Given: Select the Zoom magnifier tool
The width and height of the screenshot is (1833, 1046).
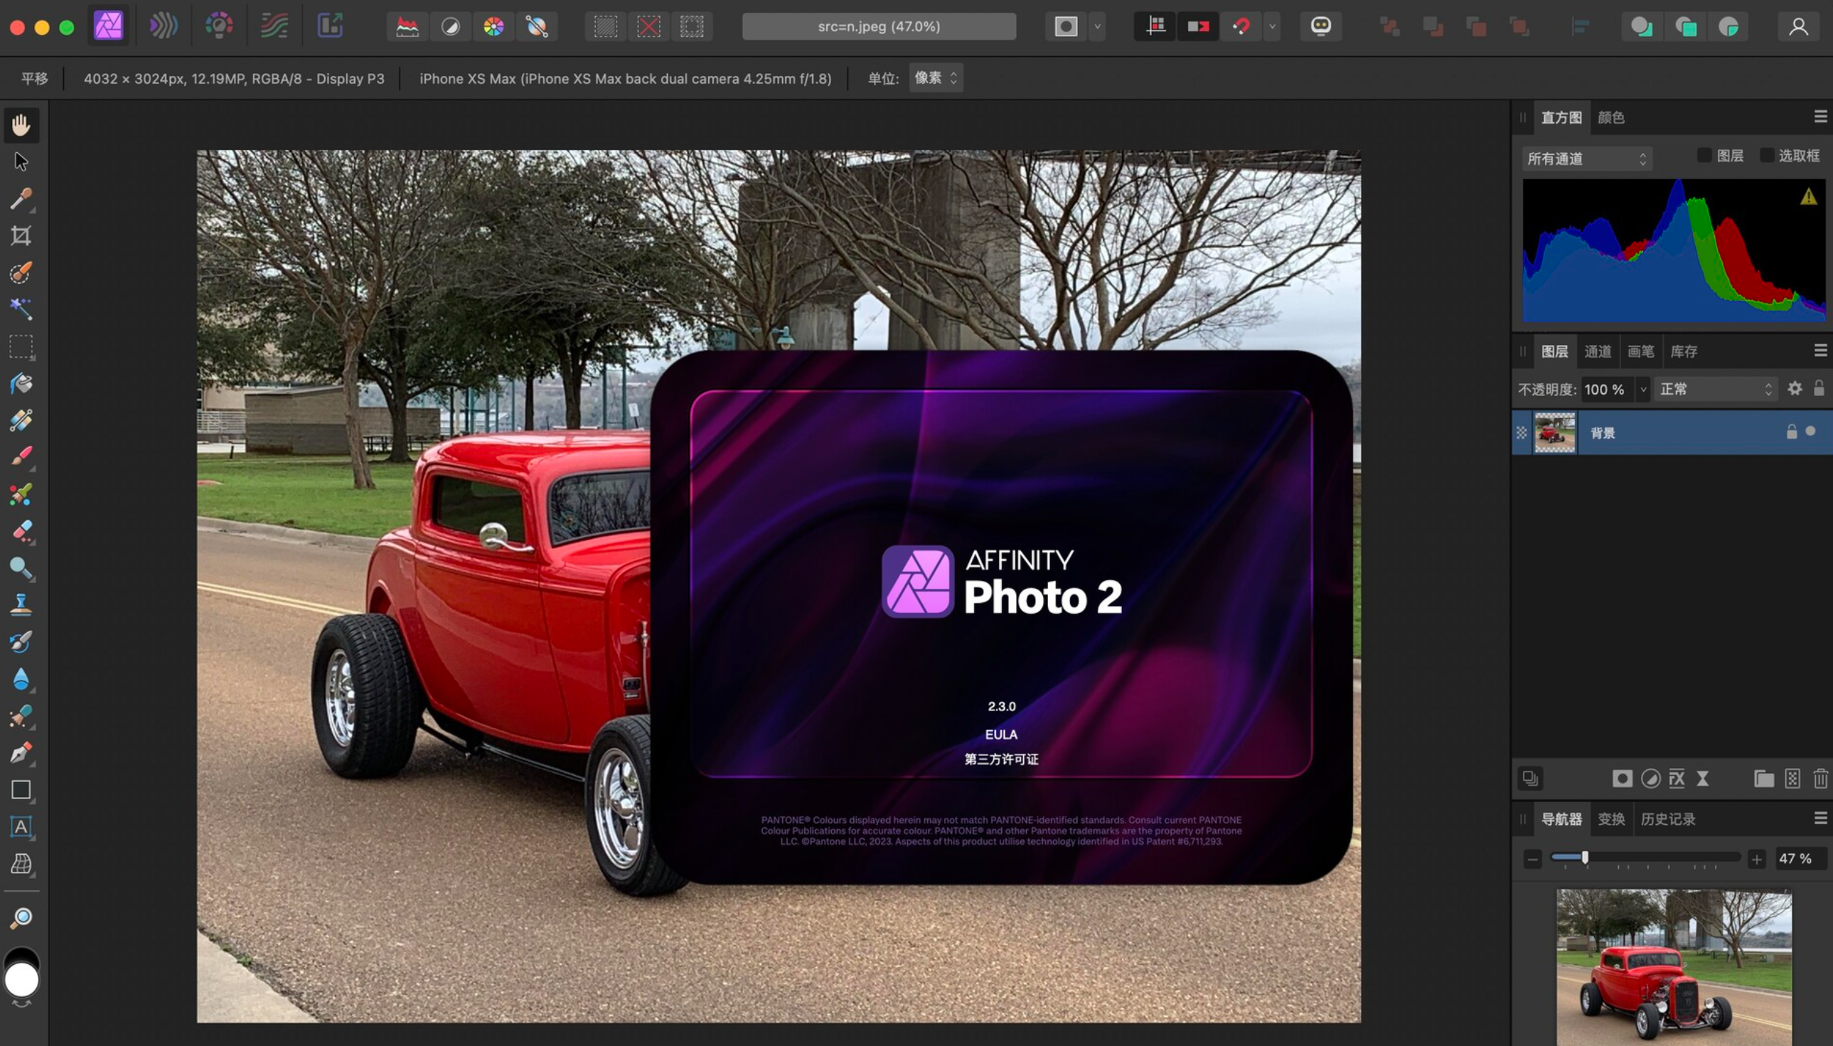Looking at the screenshot, I should tap(21, 917).
